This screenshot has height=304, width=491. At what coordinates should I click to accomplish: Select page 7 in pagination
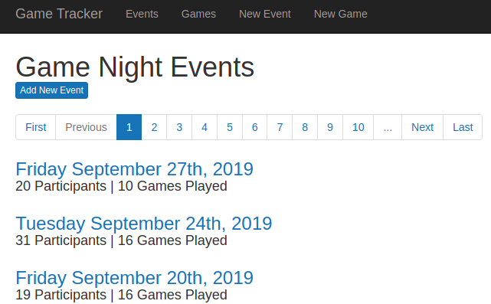click(280, 127)
